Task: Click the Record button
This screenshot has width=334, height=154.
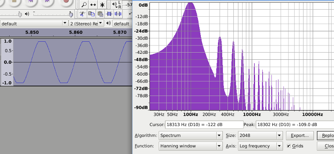Action: (x=66, y=2)
